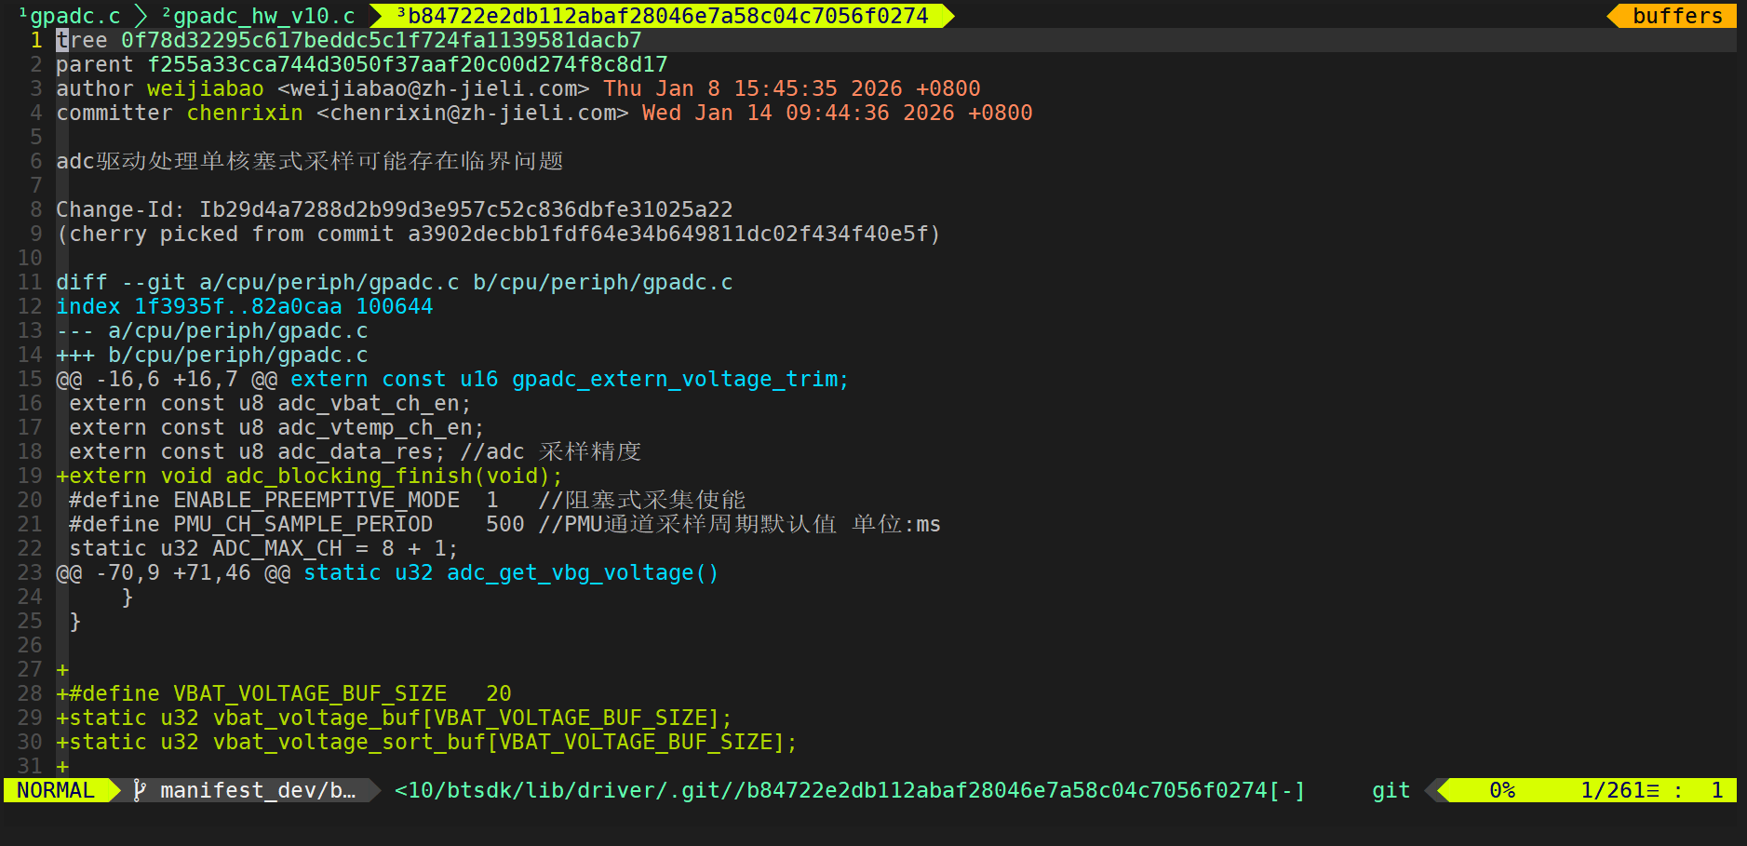Click the cherry picked from commit line
This screenshot has width=1747, height=846.
tap(499, 234)
